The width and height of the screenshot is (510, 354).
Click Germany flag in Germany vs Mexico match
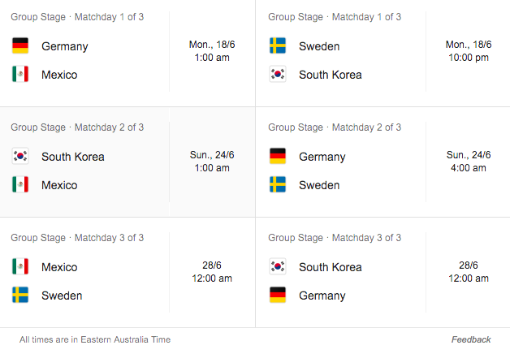[x=20, y=45]
